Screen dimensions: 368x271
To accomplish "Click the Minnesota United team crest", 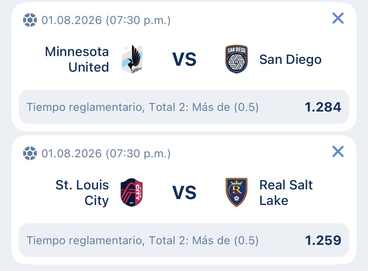I will click(x=132, y=59).
